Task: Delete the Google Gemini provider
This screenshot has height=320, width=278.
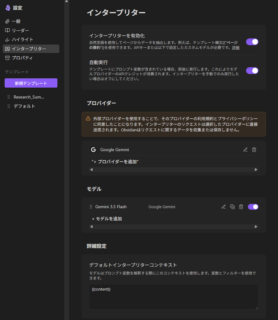Action: coord(254,150)
